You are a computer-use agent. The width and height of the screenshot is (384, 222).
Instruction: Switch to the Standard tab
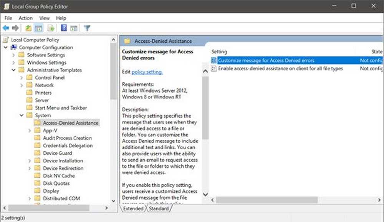159,209
